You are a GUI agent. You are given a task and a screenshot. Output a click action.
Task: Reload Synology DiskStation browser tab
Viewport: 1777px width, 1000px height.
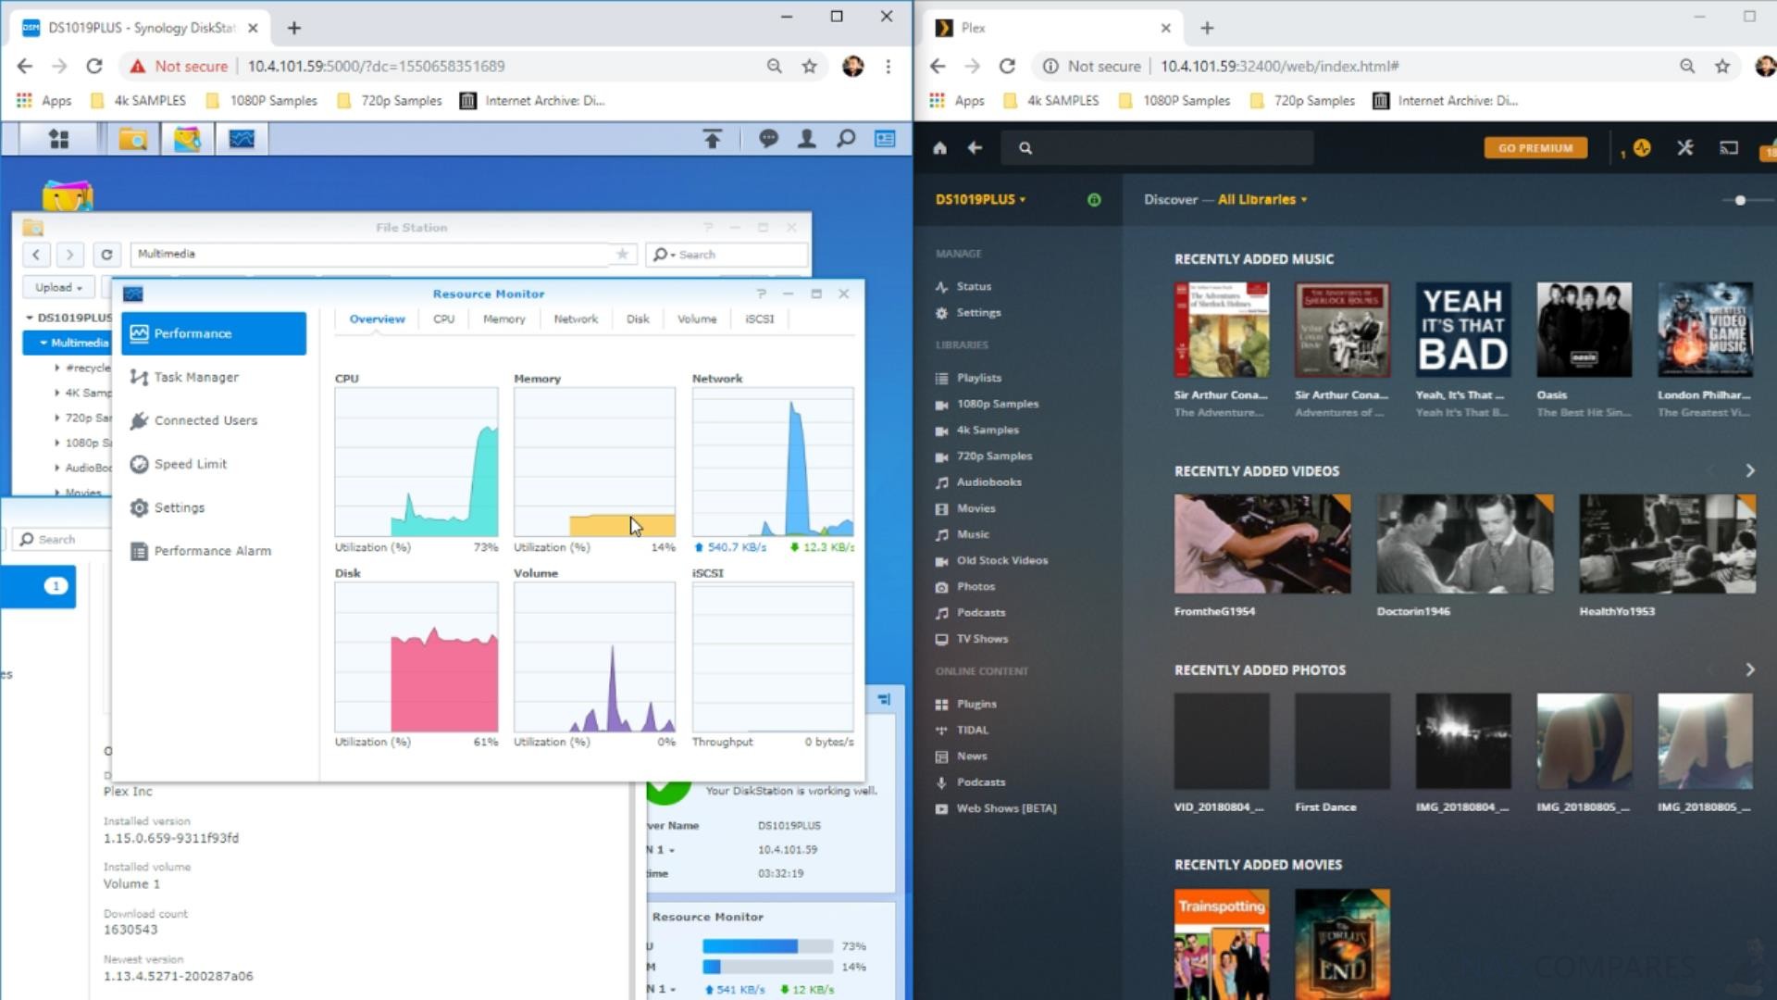coord(94,66)
